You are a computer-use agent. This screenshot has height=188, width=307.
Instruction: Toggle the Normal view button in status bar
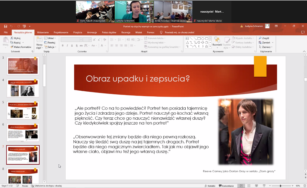coord(241,186)
